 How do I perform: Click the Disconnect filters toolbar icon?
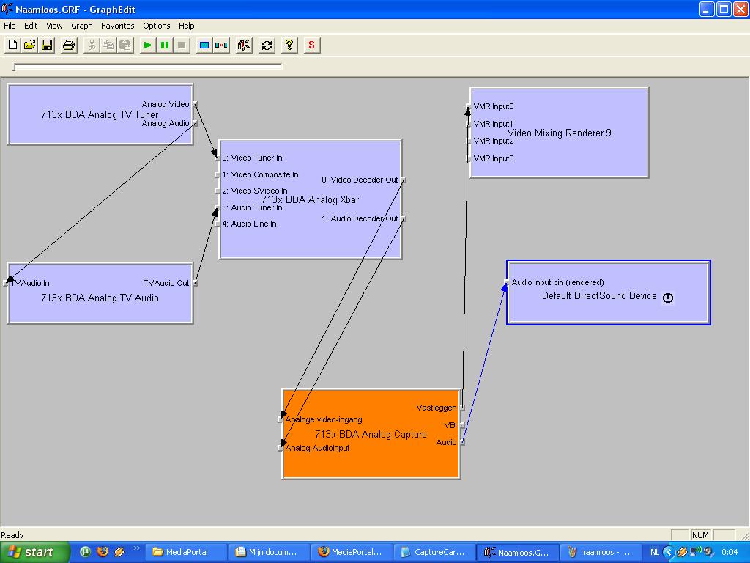pos(221,45)
